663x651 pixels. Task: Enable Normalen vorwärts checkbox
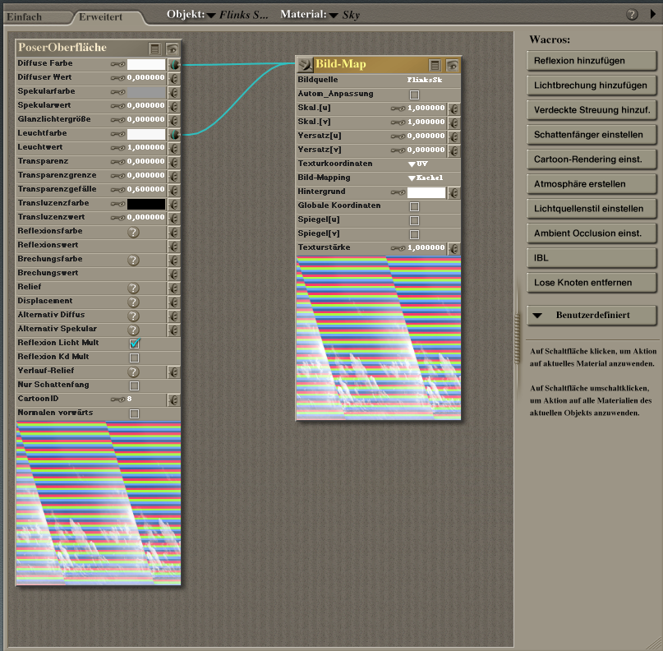pyautogui.click(x=134, y=413)
